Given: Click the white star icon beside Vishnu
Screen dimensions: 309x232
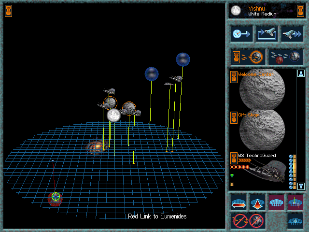Looking at the screenshot, I should click(x=236, y=11).
